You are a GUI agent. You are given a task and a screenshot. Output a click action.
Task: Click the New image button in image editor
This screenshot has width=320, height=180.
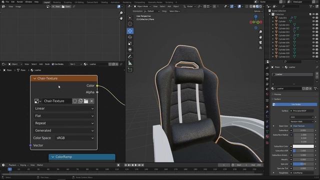(56, 6)
